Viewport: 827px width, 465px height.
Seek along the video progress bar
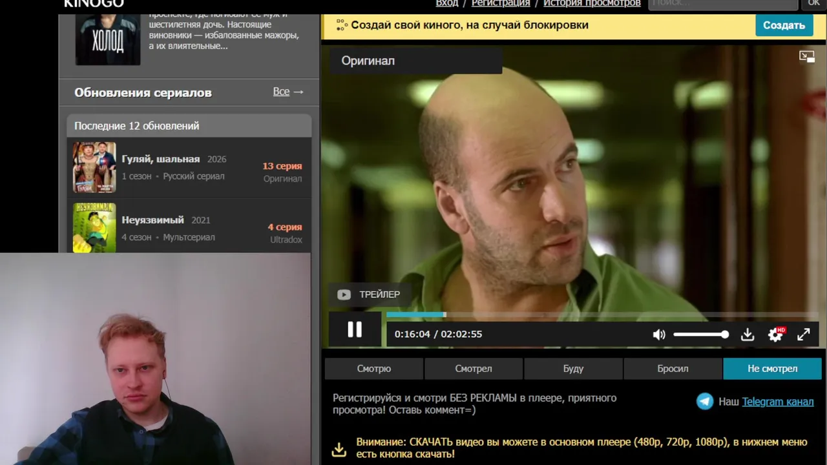[x=601, y=315]
